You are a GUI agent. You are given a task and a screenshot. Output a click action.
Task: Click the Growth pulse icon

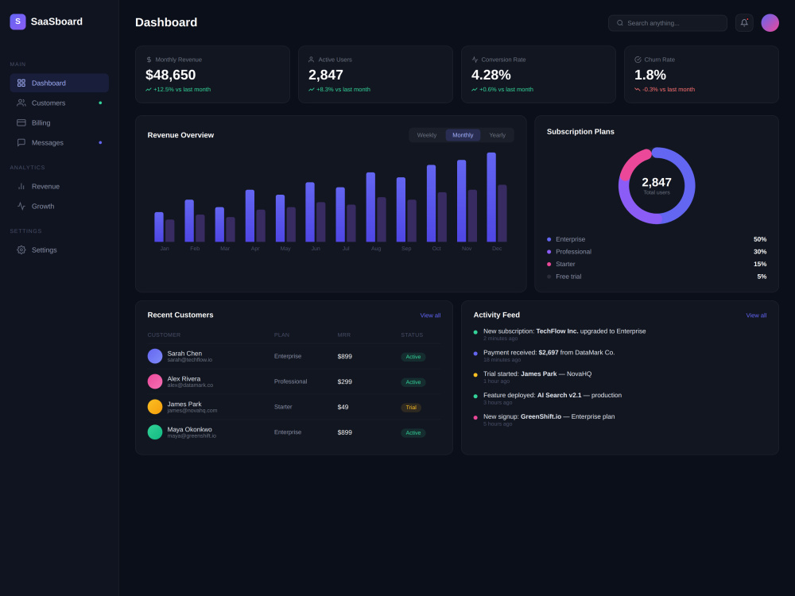tap(21, 206)
